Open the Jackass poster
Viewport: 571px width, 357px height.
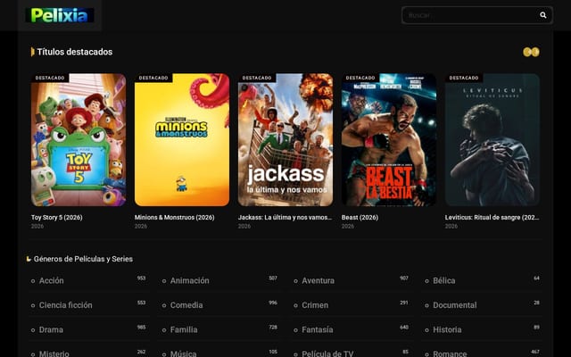[x=285, y=140]
